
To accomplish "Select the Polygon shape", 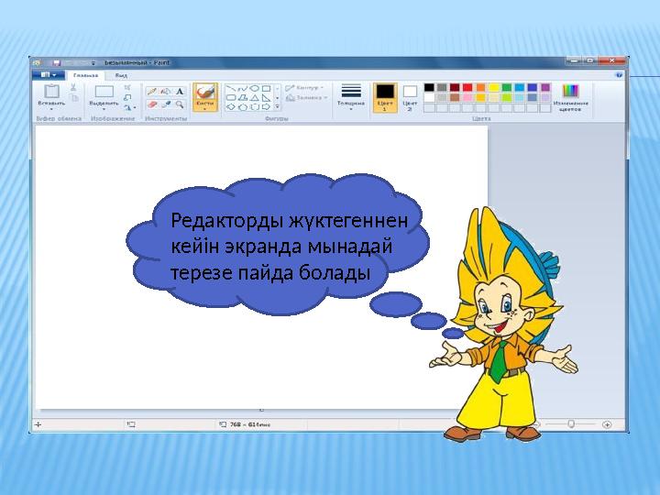I will pyautogui.click(x=242, y=98).
